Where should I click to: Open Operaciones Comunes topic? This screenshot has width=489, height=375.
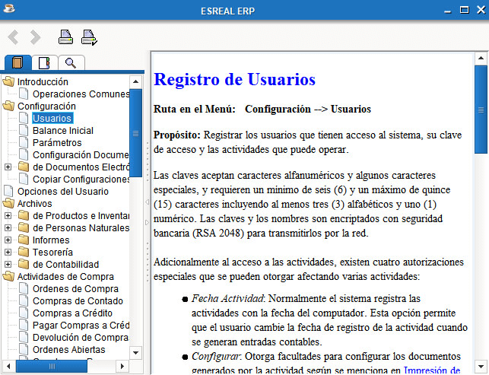pyautogui.click(x=81, y=94)
